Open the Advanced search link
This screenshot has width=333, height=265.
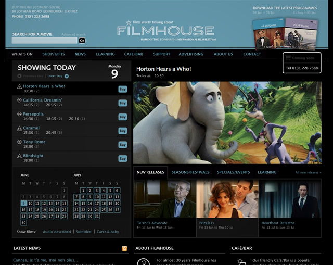pyautogui.click(x=73, y=35)
